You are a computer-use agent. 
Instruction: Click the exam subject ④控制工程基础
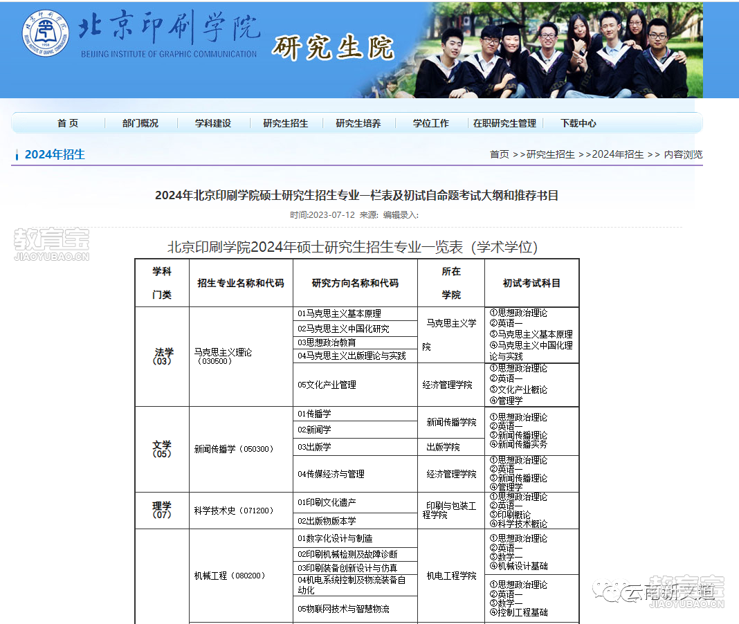pos(518,612)
